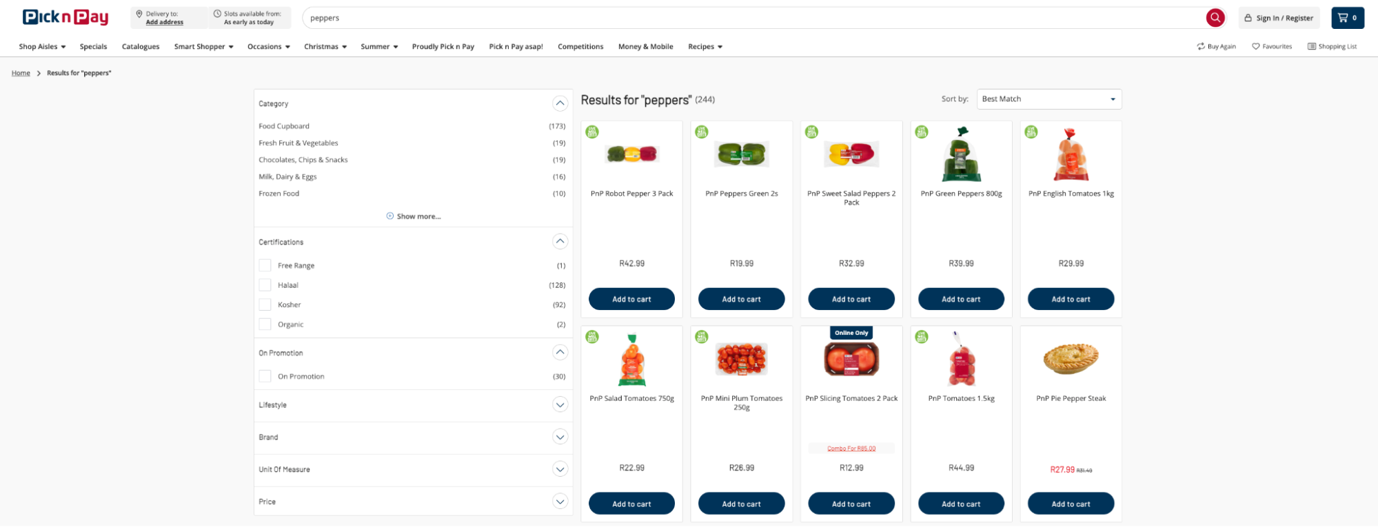Open the Catalogues menu item
Screen dimensions: 1378x527
click(x=141, y=47)
